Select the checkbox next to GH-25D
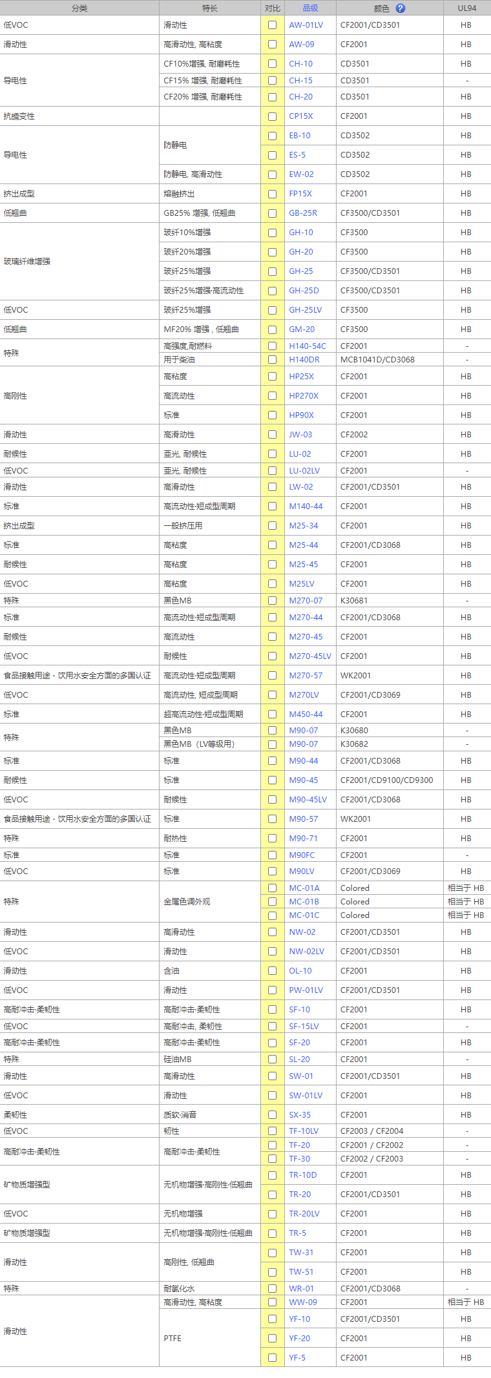The width and height of the screenshot is (491, 1378). (272, 291)
